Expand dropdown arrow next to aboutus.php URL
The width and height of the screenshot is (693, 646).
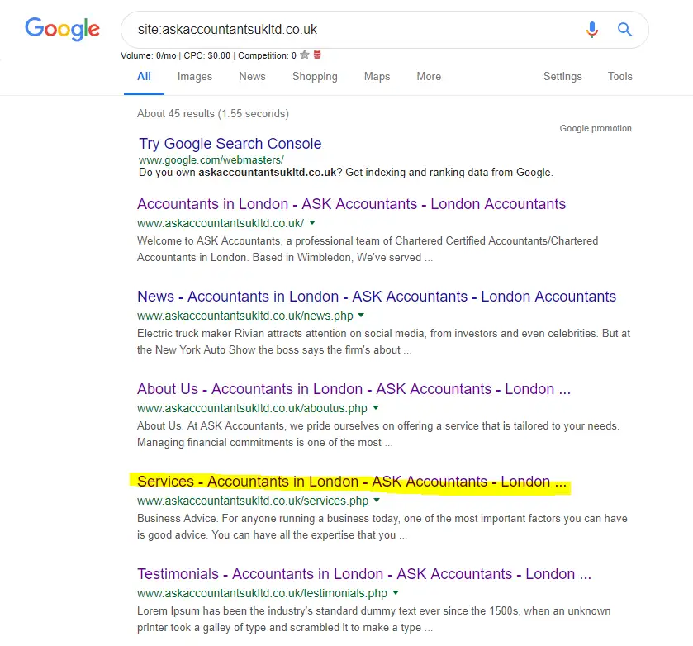[376, 408]
